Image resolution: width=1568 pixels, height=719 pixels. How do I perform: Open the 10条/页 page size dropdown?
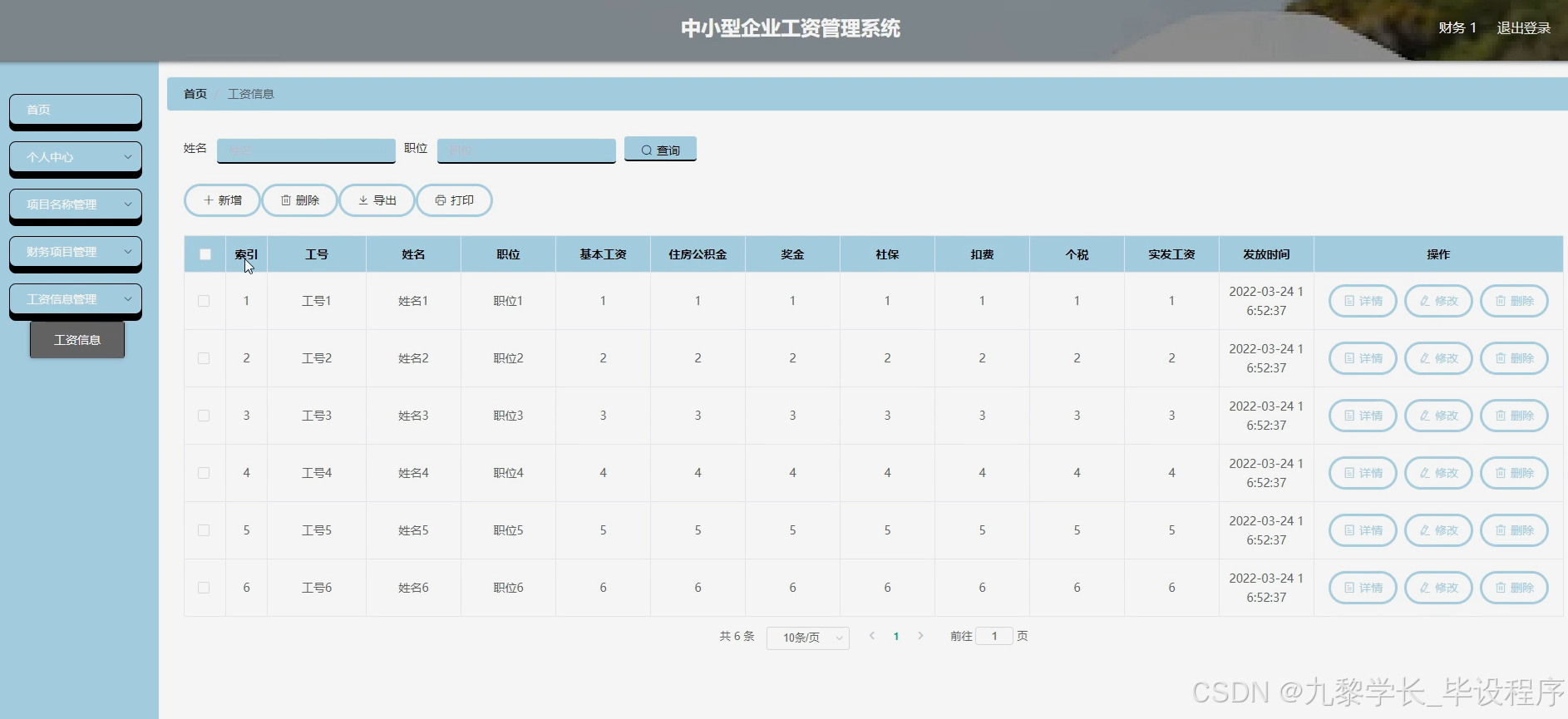807,638
